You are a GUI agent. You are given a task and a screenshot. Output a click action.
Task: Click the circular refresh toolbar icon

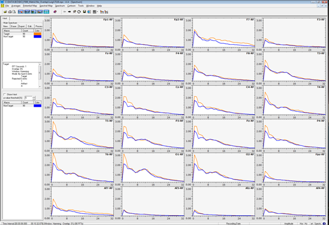coord(79,12)
